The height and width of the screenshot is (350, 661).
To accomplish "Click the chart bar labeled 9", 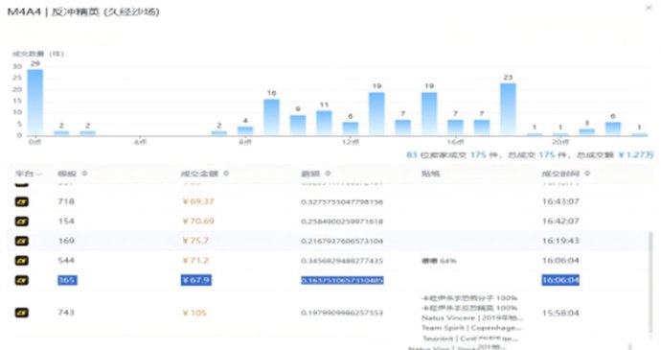I will click(298, 126).
